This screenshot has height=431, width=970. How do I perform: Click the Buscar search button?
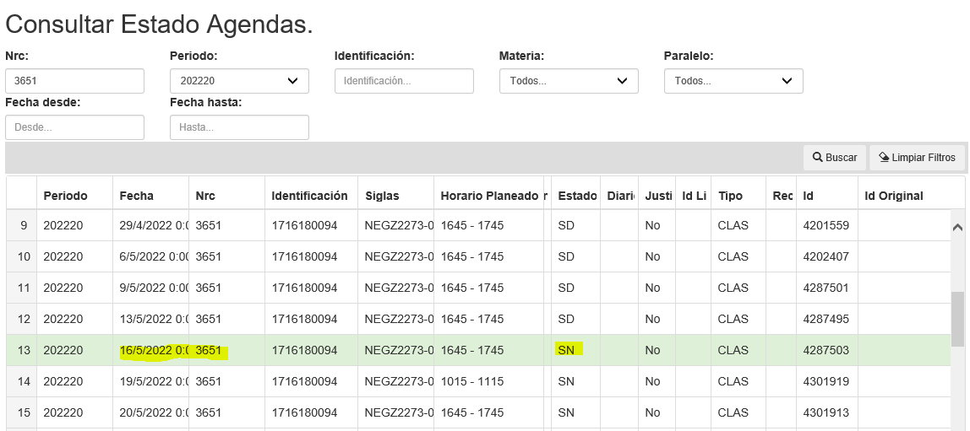pyautogui.click(x=834, y=158)
